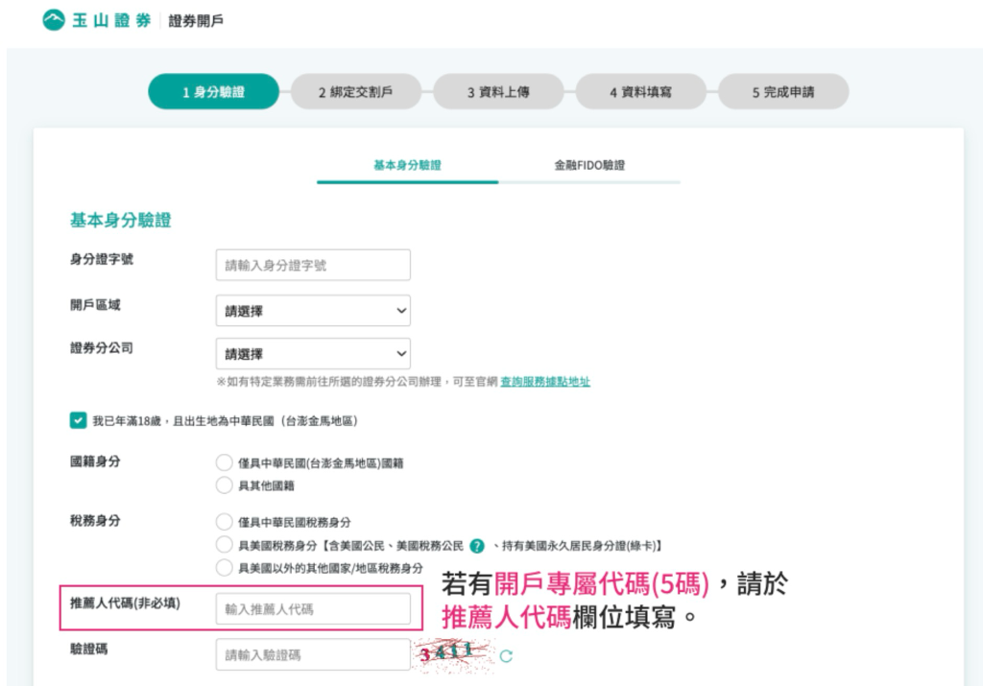Select the 基本身分驗證 tab
Screen dimensions: 983x686
coord(406,164)
